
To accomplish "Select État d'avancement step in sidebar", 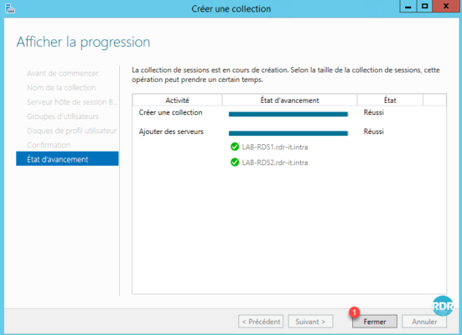I will point(67,159).
